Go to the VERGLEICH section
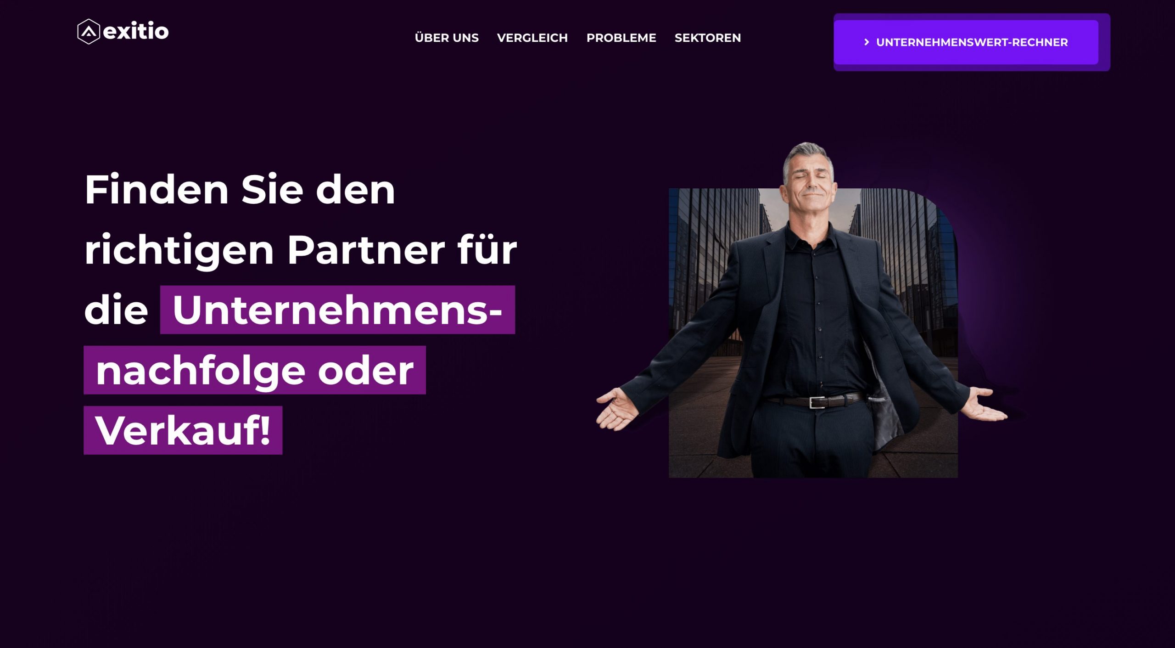 532,38
